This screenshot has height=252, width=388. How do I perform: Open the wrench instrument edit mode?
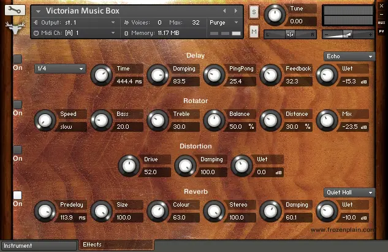15,10
